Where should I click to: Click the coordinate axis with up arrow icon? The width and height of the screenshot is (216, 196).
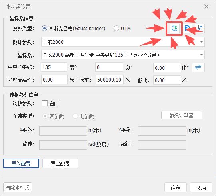point(200,28)
